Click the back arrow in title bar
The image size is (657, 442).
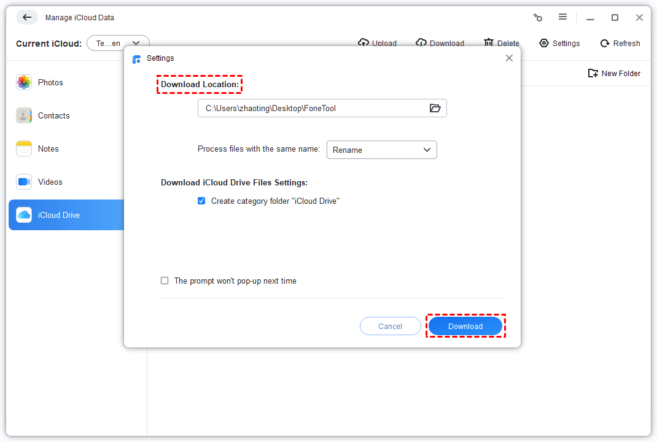point(27,18)
